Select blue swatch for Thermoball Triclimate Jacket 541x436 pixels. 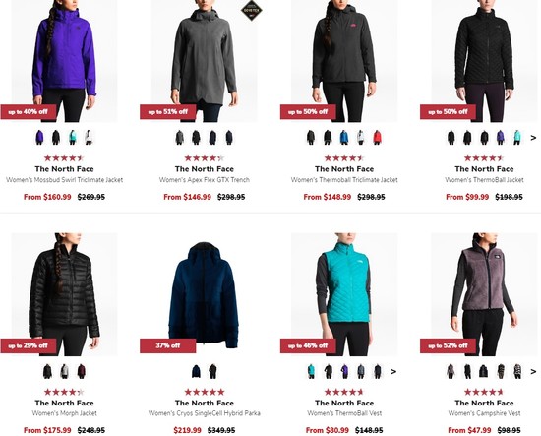344,137
